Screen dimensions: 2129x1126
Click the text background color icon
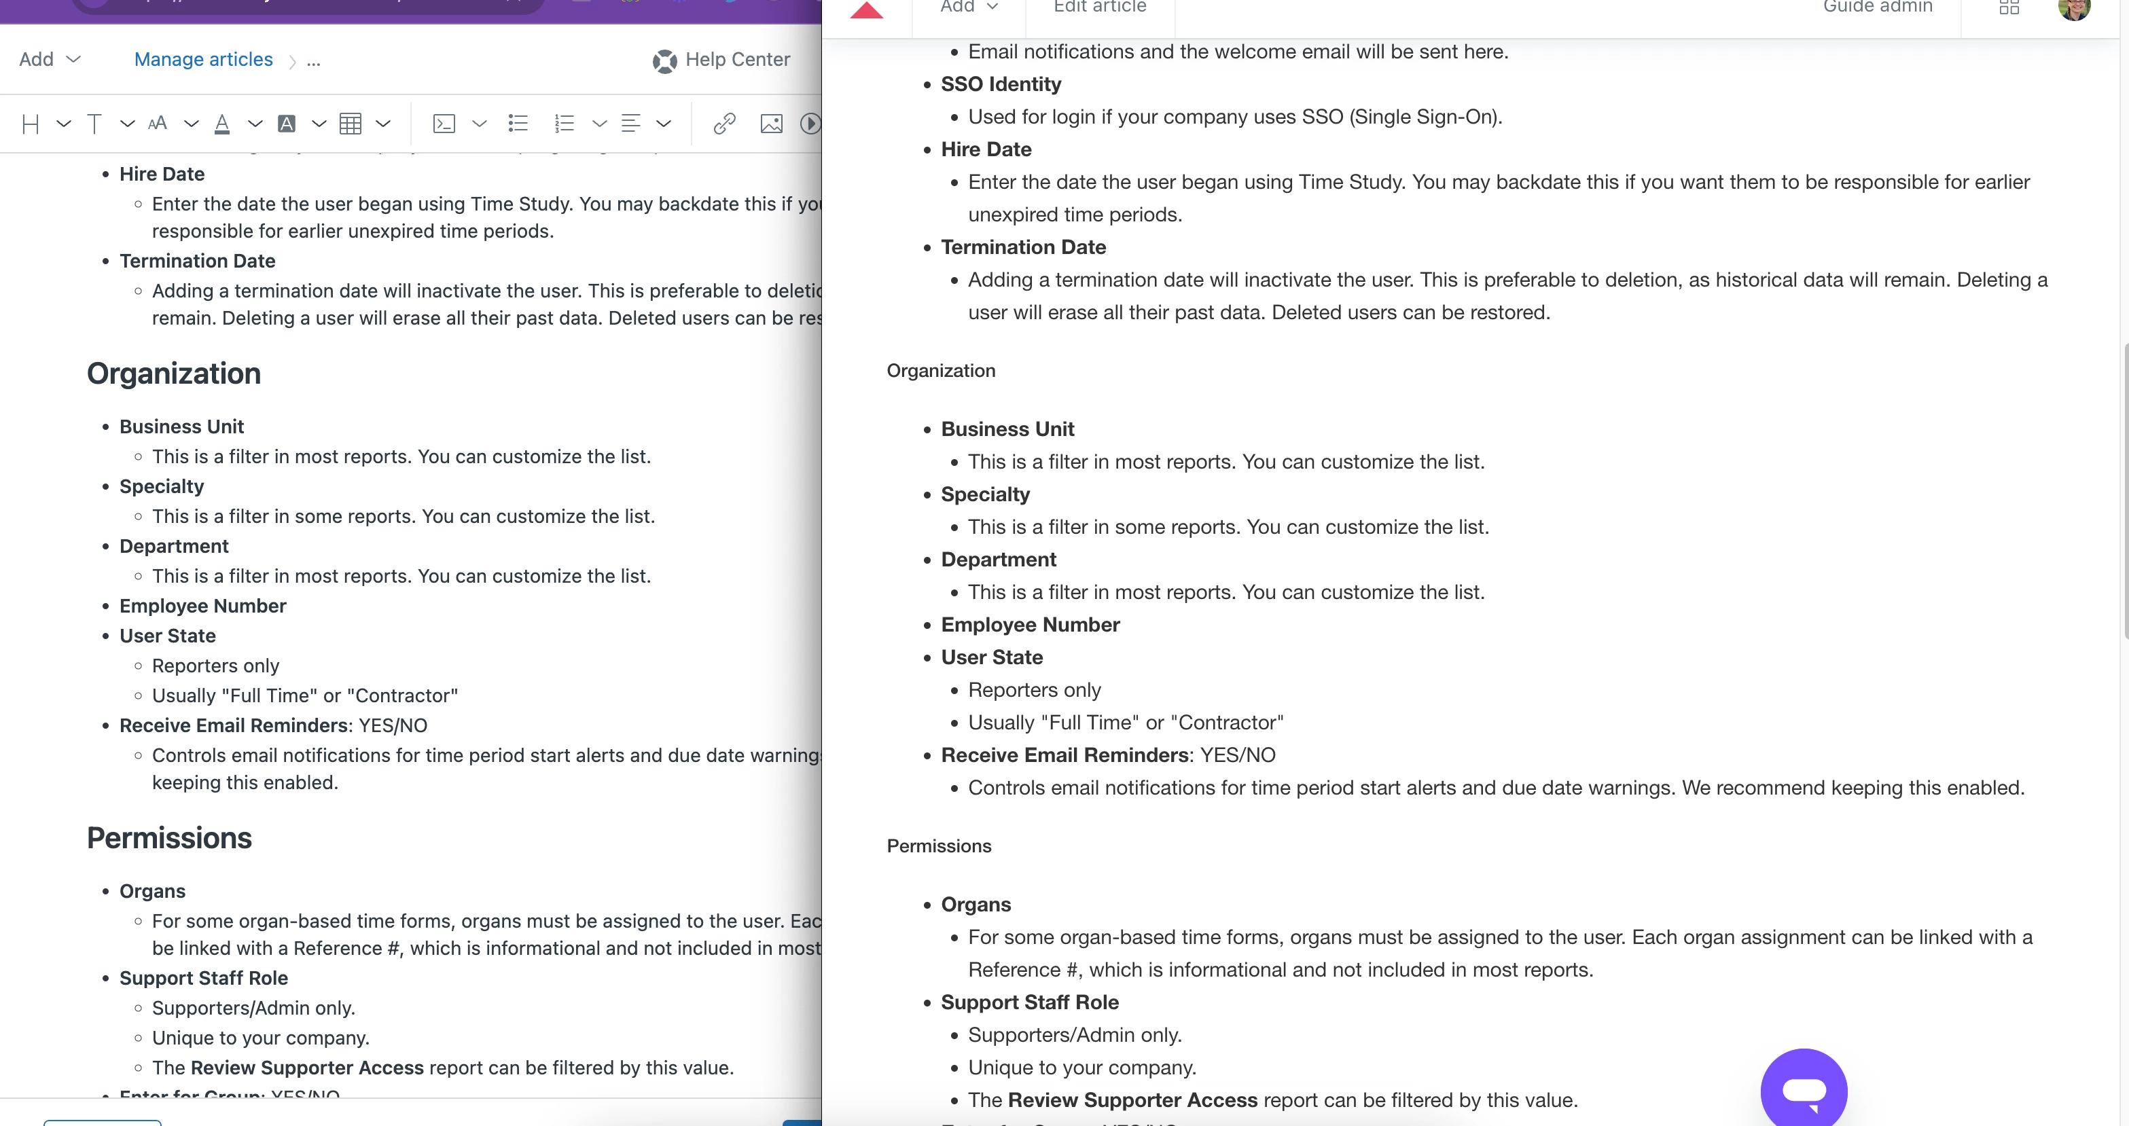(x=286, y=124)
